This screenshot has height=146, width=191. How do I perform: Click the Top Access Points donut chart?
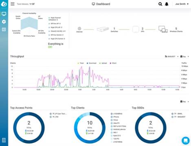(29, 128)
